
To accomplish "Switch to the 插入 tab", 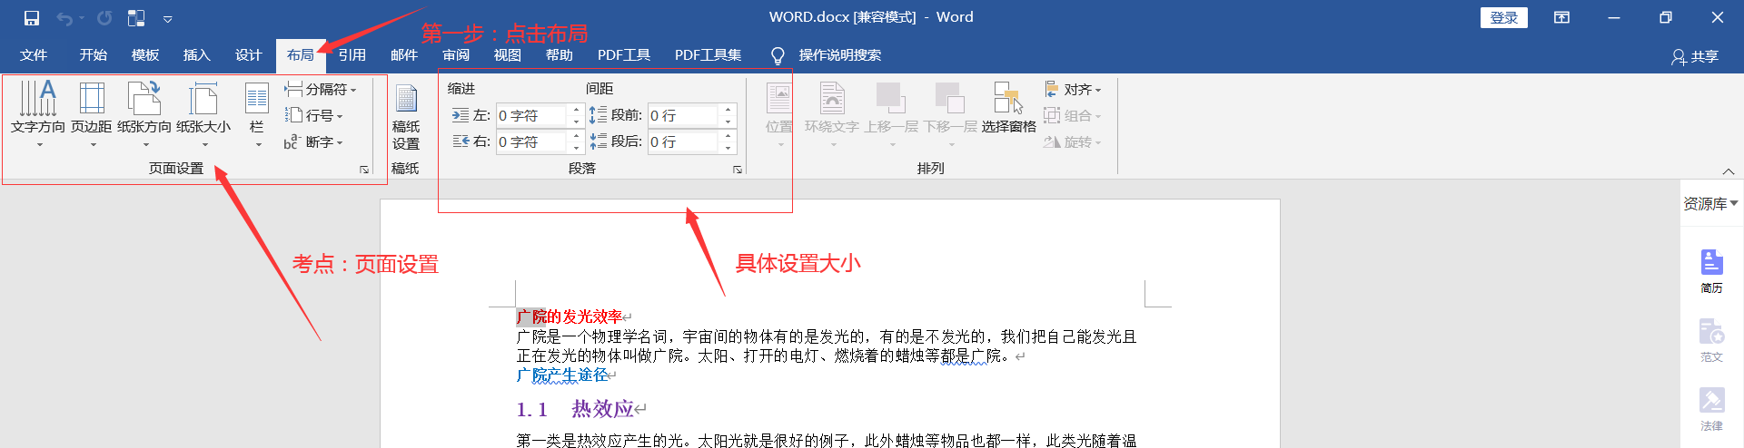I will (x=196, y=55).
